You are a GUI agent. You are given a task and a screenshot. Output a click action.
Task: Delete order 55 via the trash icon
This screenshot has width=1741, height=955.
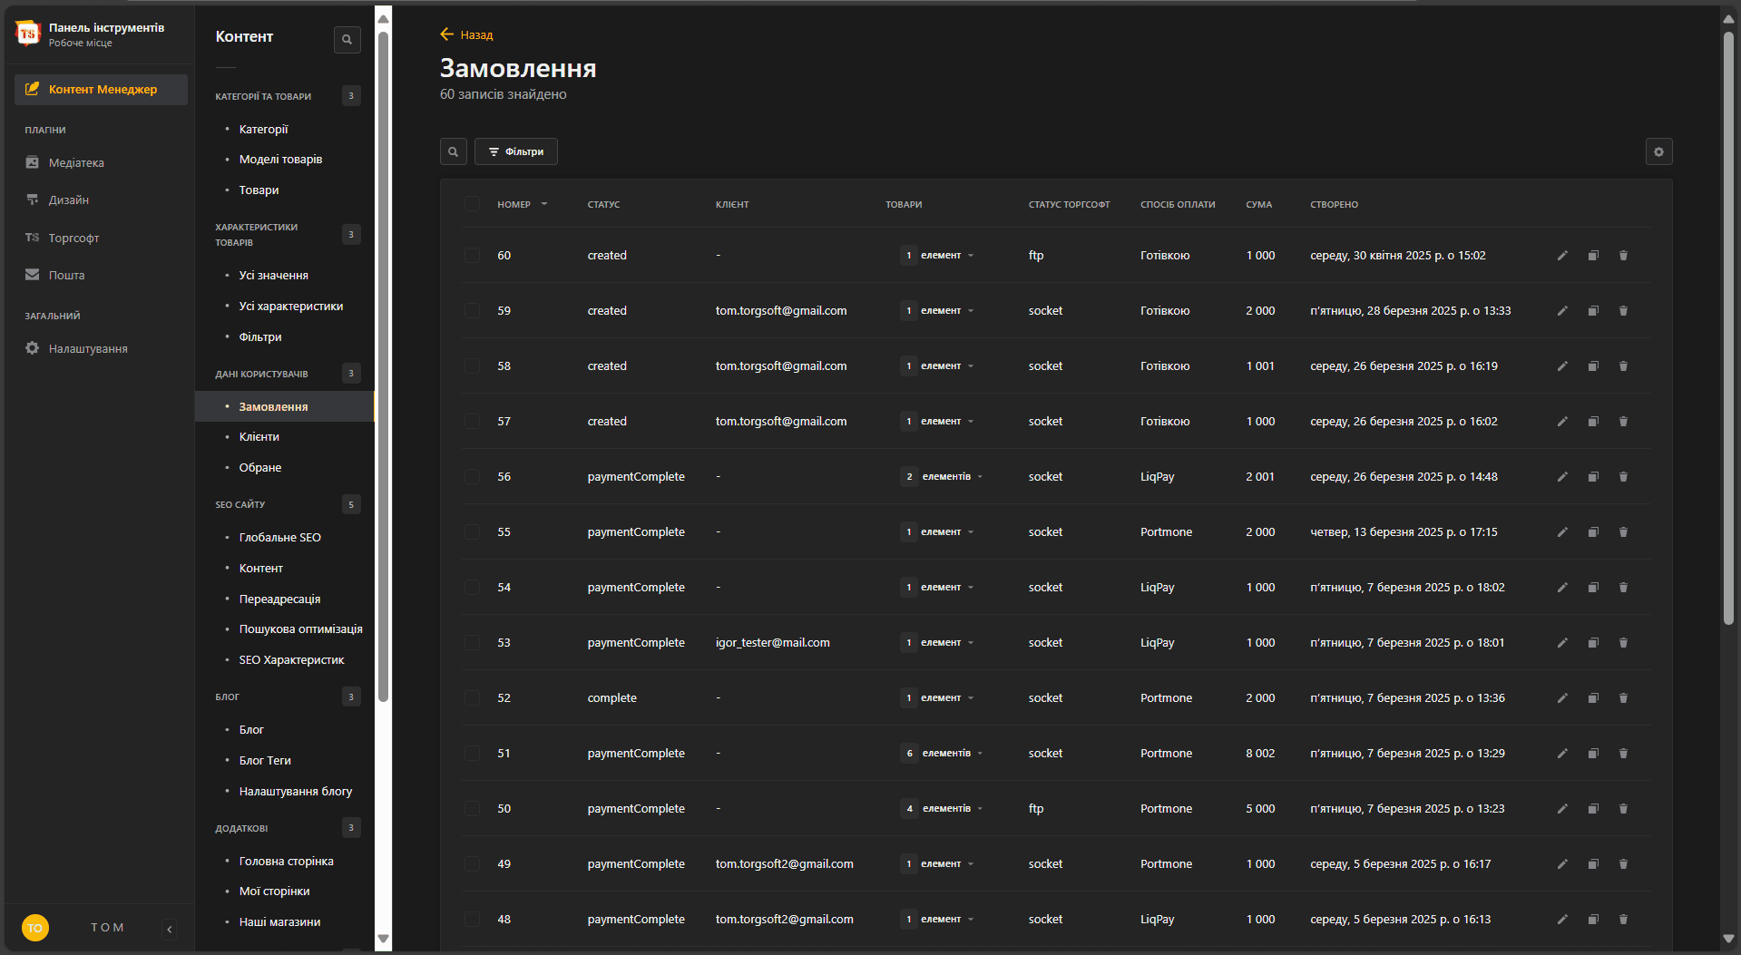pyautogui.click(x=1623, y=532)
